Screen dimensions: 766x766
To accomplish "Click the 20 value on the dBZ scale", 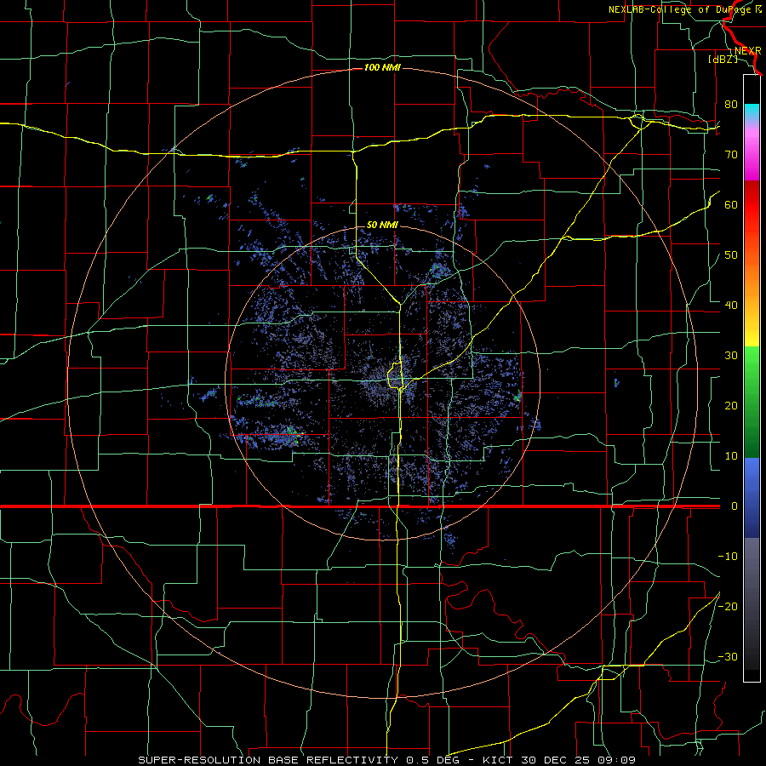I will pos(731,405).
